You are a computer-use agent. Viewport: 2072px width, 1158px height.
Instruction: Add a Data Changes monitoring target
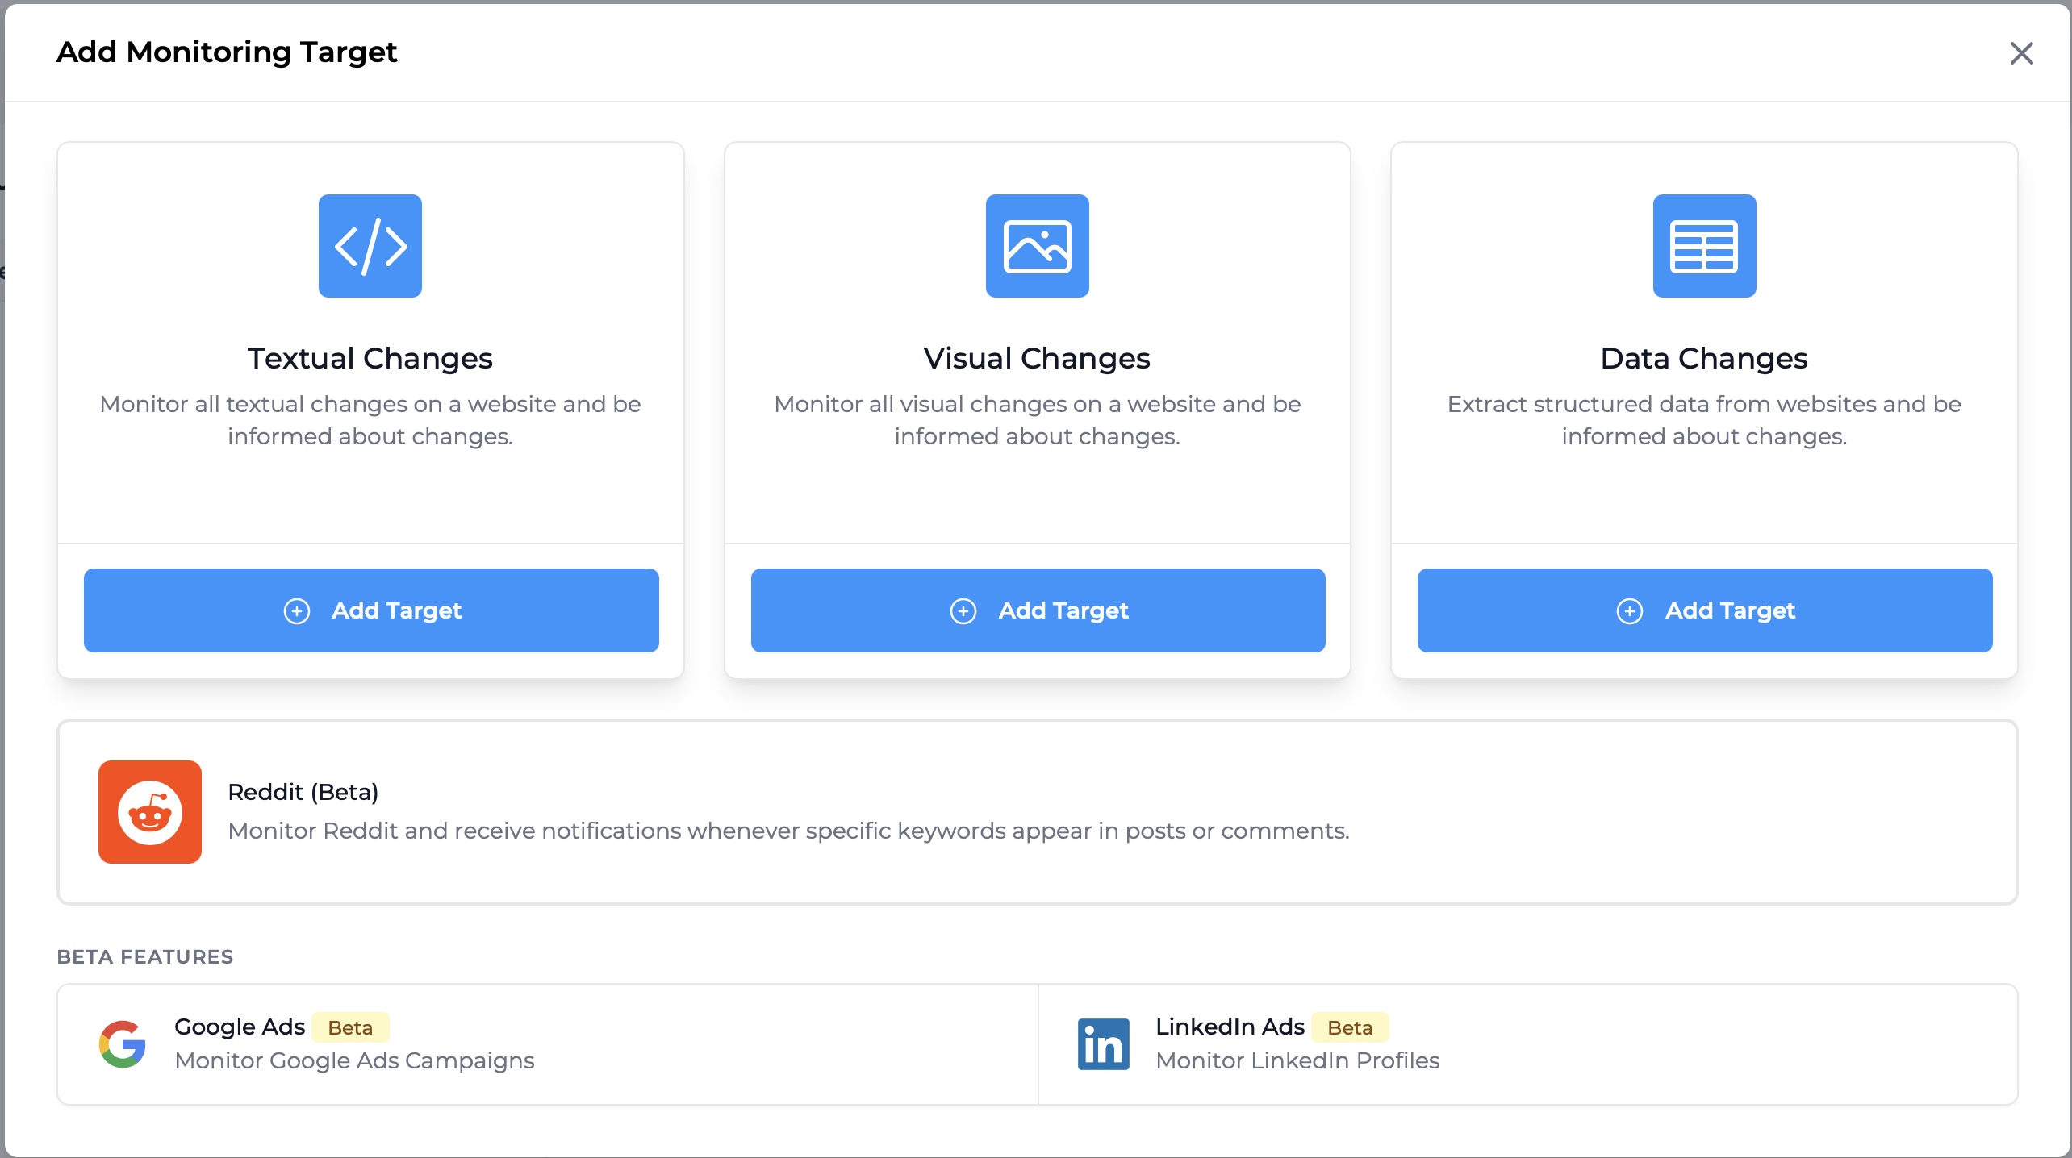(1704, 610)
